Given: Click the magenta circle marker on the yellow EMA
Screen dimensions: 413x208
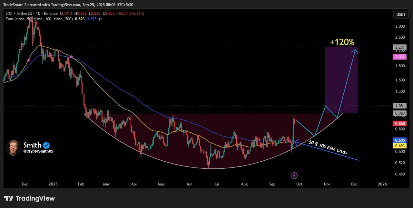Looking at the screenshot, I should (x=29, y=60).
